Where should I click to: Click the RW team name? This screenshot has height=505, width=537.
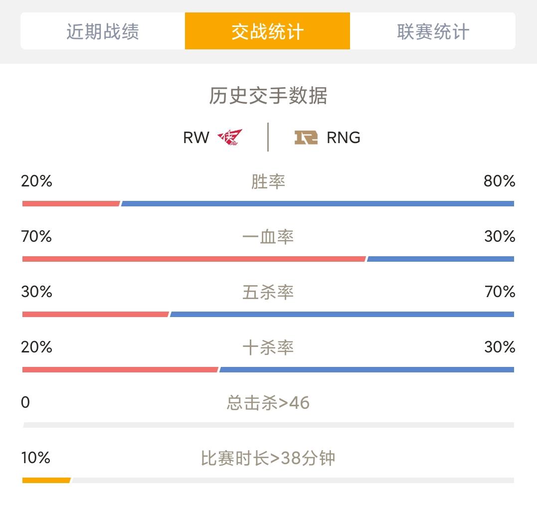click(x=196, y=138)
